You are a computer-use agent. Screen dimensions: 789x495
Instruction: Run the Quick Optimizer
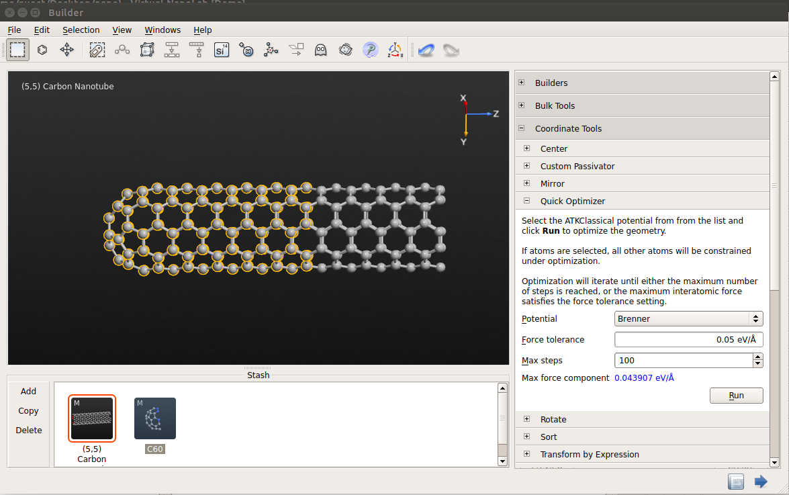(x=736, y=396)
